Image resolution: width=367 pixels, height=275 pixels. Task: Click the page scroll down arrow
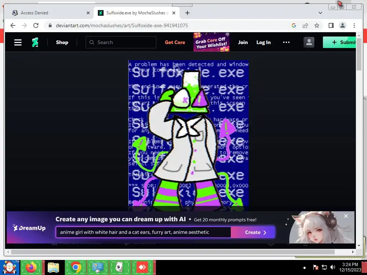359,246
